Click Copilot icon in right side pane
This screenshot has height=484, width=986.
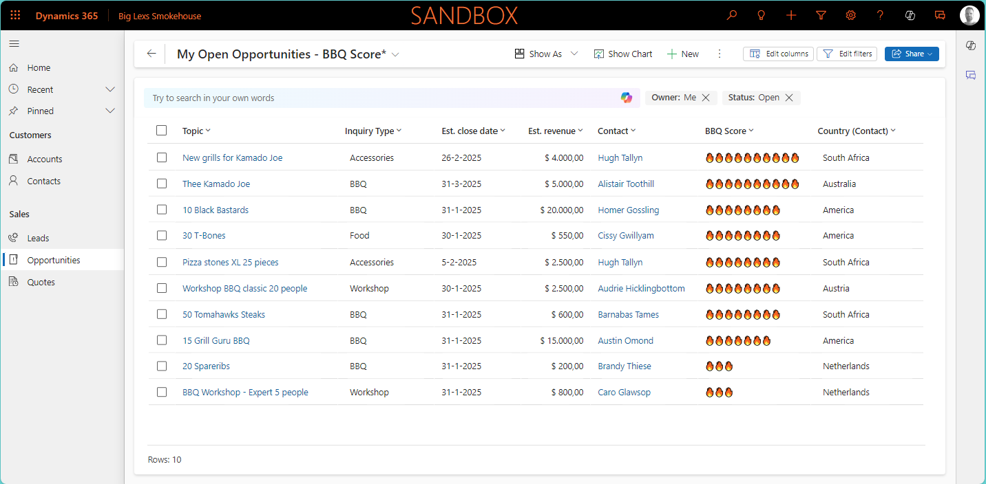[x=971, y=45]
